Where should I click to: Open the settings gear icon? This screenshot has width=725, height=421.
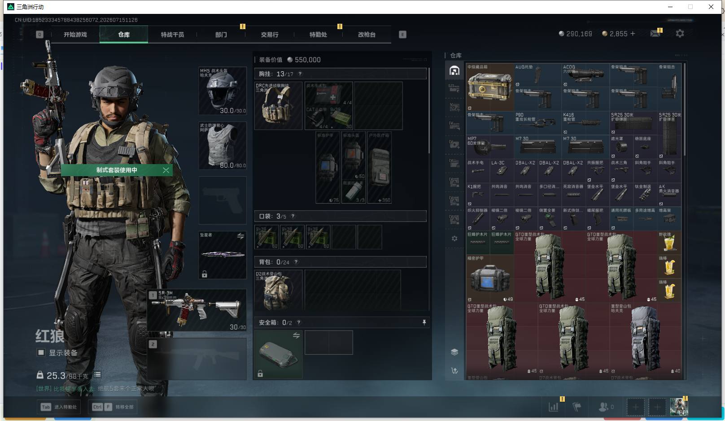tap(680, 34)
